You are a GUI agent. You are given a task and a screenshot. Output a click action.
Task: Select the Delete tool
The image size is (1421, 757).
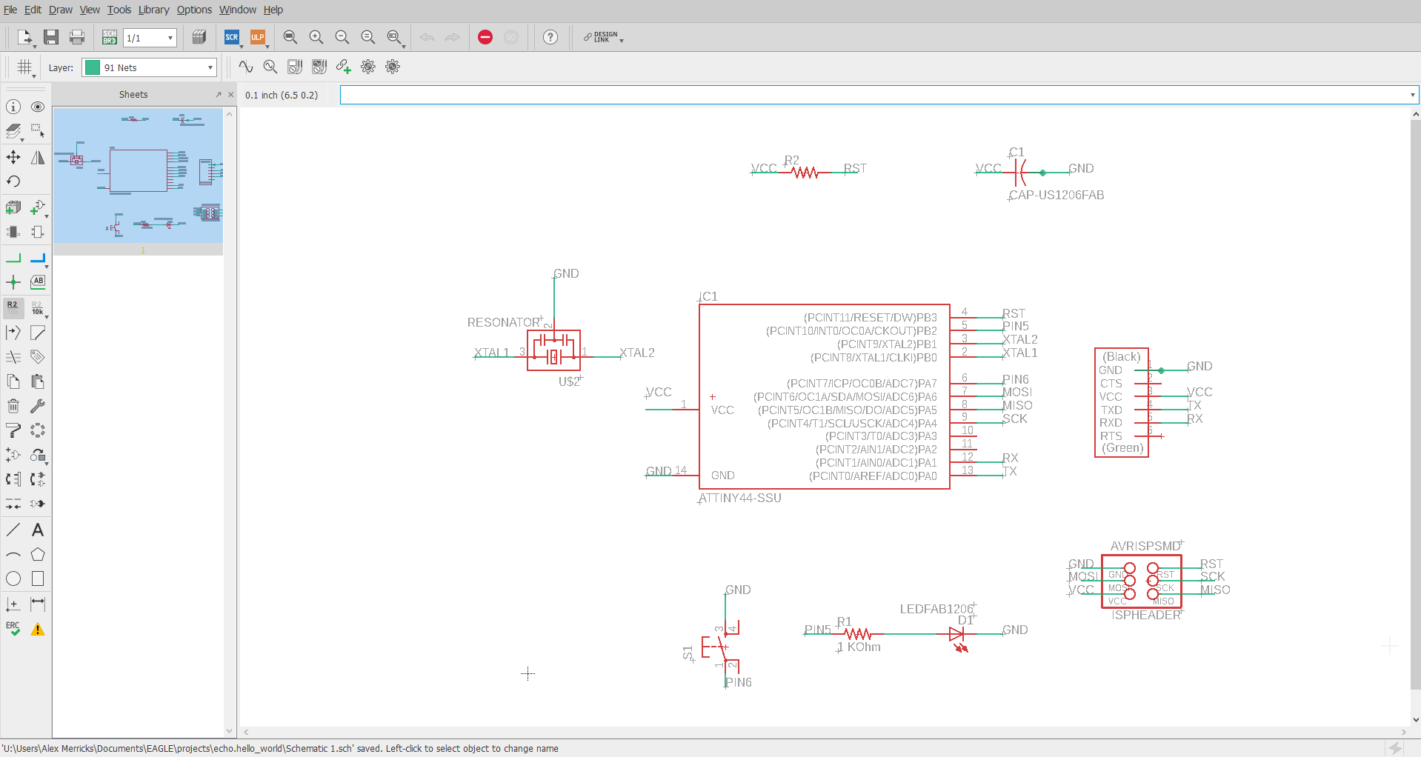click(12, 406)
